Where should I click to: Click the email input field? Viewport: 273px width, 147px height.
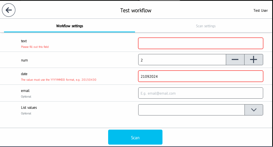tap(201, 93)
